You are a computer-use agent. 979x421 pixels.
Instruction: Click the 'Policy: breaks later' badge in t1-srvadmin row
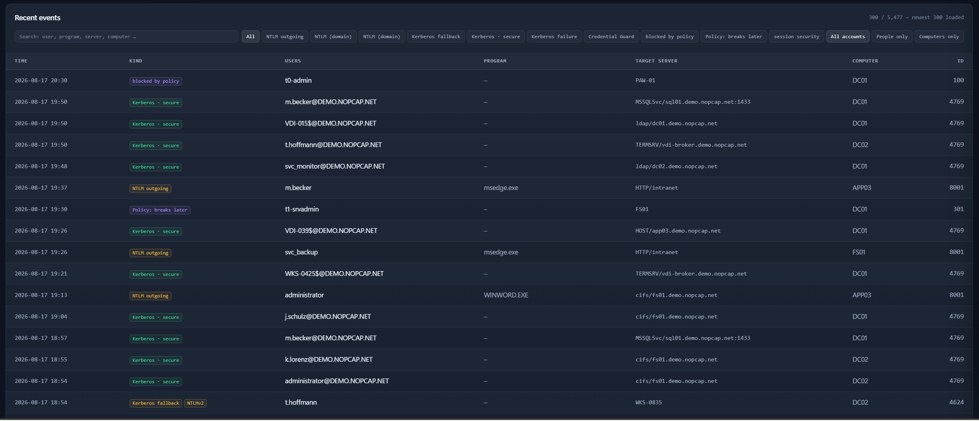tap(160, 210)
